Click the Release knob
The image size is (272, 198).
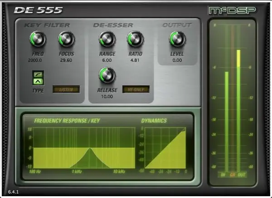107,75
